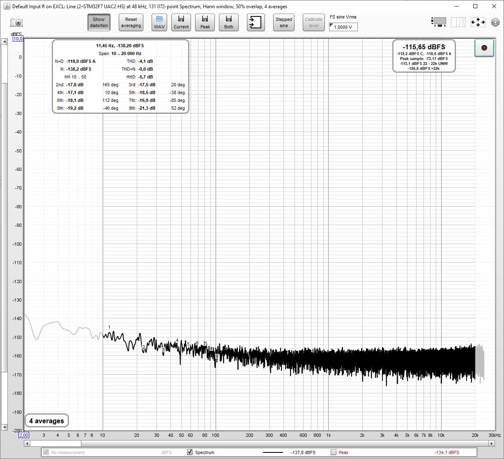
Task: Uncheck the Spectrum trace checkbox
Action: tap(190, 452)
